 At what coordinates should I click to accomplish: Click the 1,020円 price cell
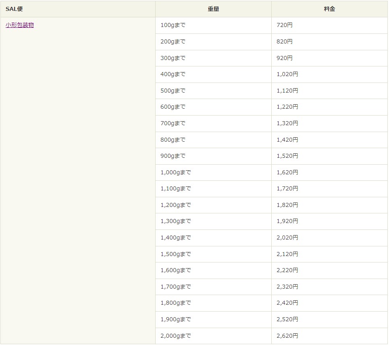click(287, 74)
